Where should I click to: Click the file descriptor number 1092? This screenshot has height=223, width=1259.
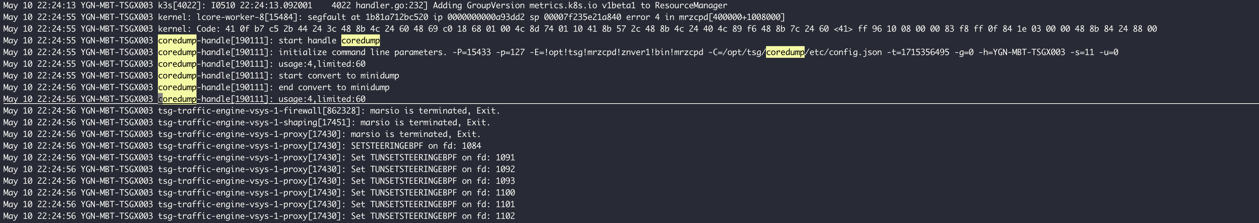(505, 169)
